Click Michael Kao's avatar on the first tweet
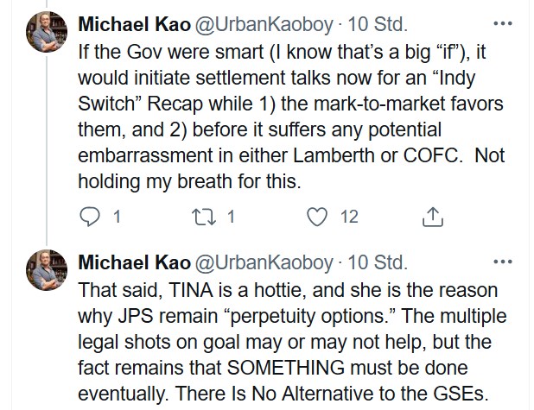This screenshot has width=534, height=410. 42,35
